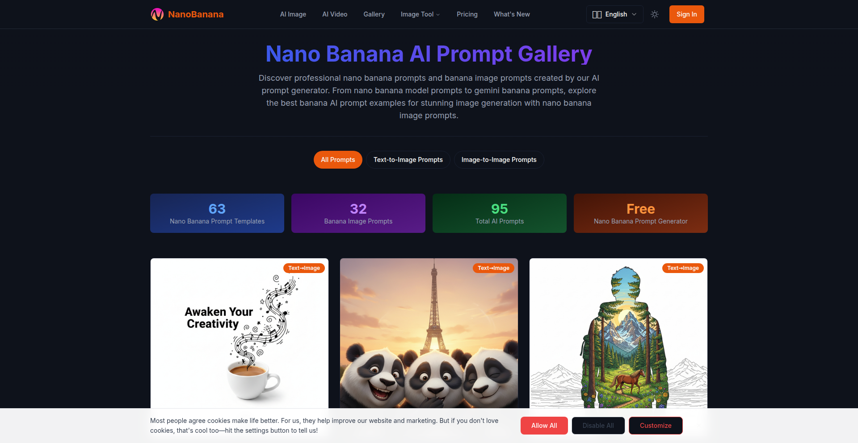
Task: Open the AI Image nav item
Action: 293,14
